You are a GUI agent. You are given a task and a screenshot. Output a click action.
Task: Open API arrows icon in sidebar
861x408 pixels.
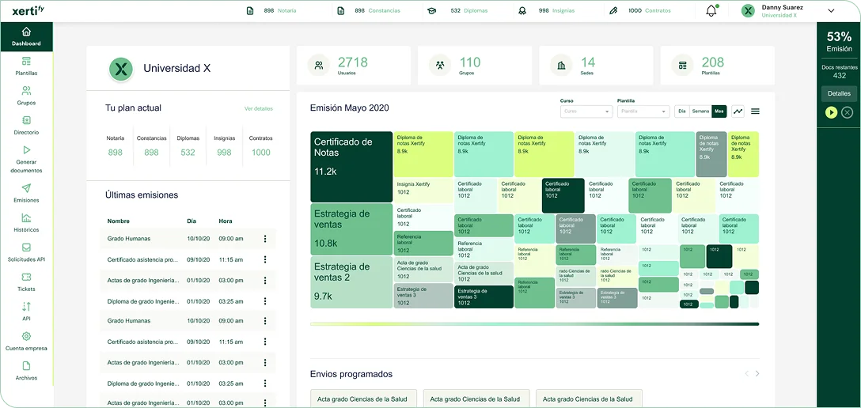[26, 307]
